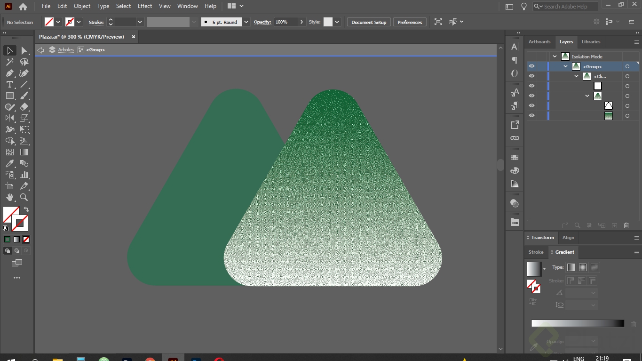The height and width of the screenshot is (361, 642).
Task: Click the Delete Selection trash icon in Layers
Action: coord(626,226)
